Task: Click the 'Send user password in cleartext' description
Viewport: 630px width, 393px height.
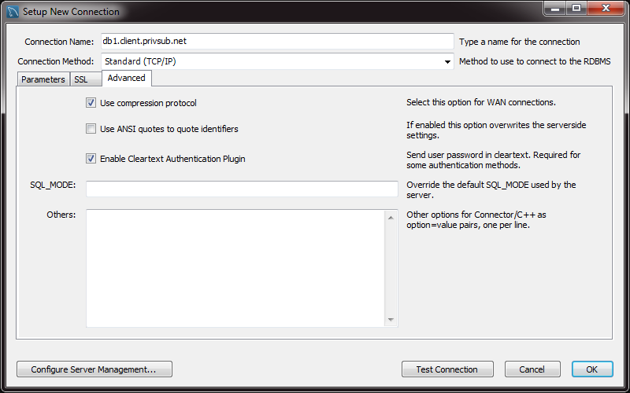Action: tap(494, 160)
